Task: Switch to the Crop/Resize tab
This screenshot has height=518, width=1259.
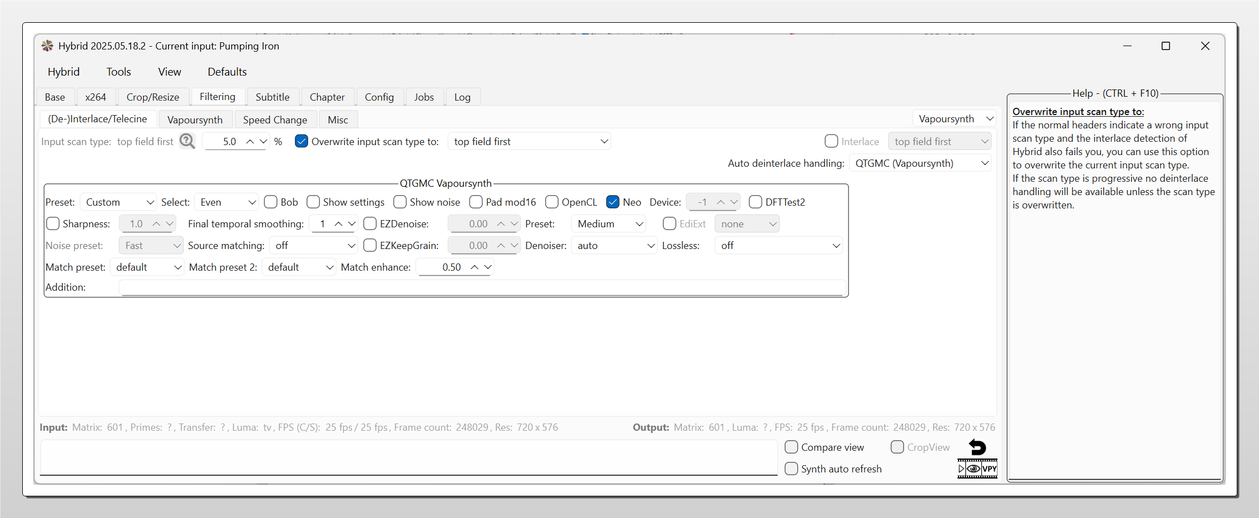Action: tap(152, 97)
